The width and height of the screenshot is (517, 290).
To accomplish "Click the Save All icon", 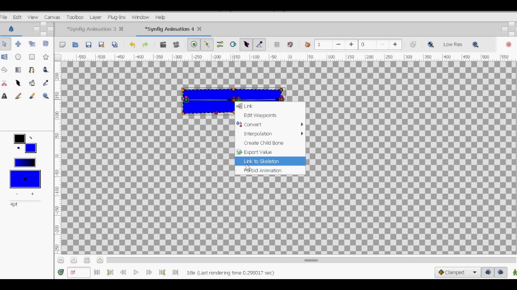I will (x=115, y=45).
